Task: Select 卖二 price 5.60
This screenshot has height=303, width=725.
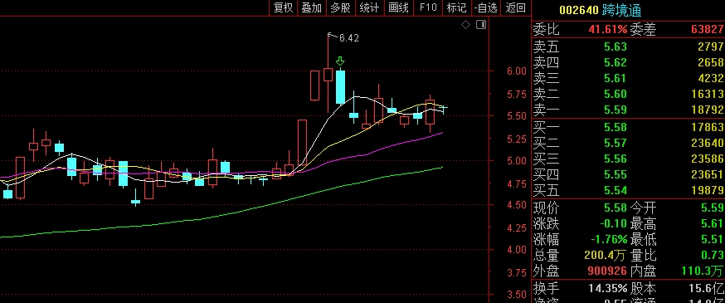Action: (615, 94)
